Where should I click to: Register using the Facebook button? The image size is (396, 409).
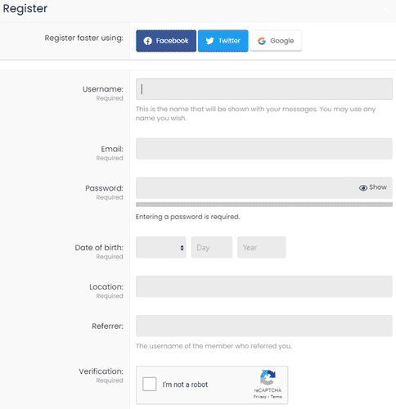click(166, 41)
